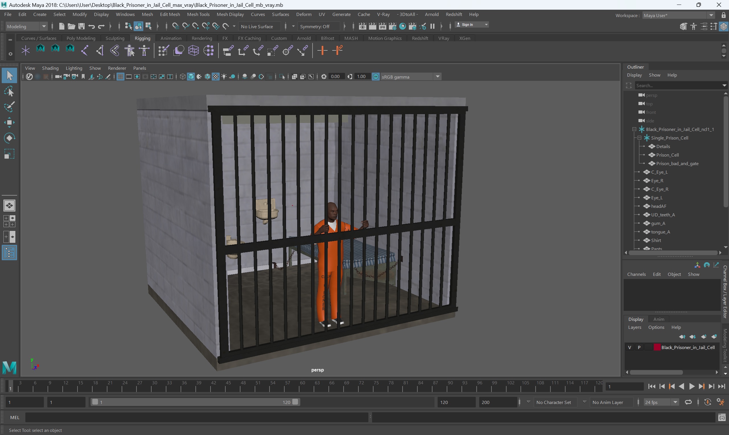Click the red layer color swatch

(657, 347)
